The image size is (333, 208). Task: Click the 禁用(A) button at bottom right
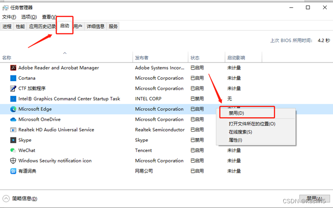[314, 198]
